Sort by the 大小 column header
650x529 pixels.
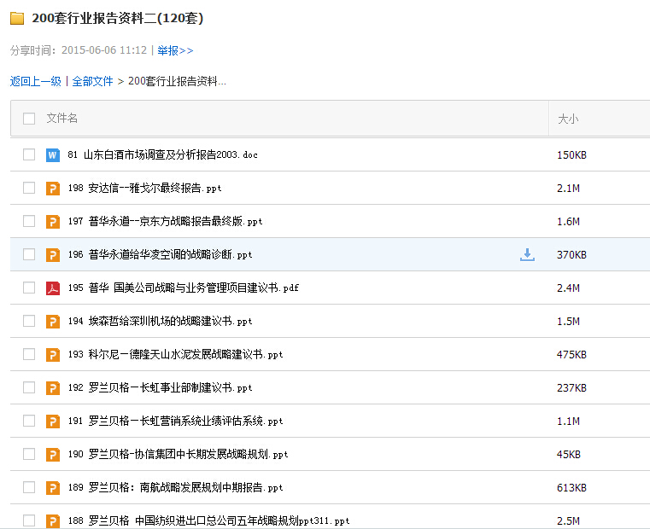[x=568, y=119]
